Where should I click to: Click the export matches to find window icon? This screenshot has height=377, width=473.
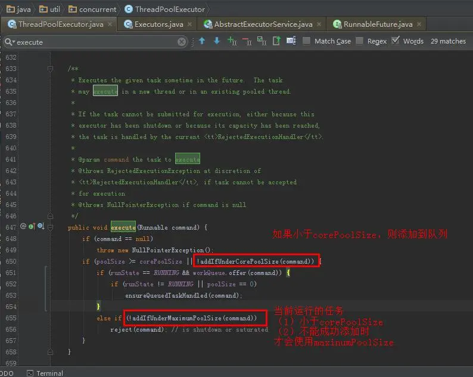[x=276, y=41]
